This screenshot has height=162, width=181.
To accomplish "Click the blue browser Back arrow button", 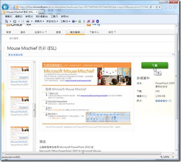I will pyautogui.click(x=5, y=7).
